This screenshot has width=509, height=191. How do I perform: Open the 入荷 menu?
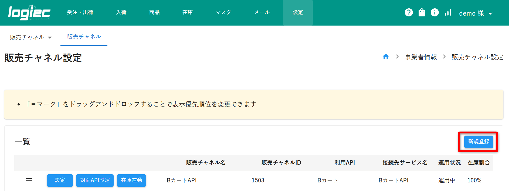[121, 12]
